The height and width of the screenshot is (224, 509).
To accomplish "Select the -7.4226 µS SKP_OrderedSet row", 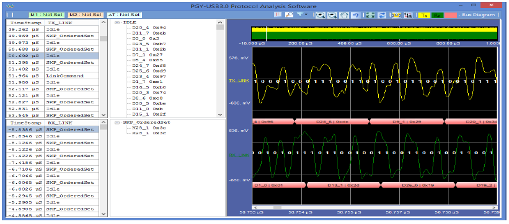I will point(52,156).
